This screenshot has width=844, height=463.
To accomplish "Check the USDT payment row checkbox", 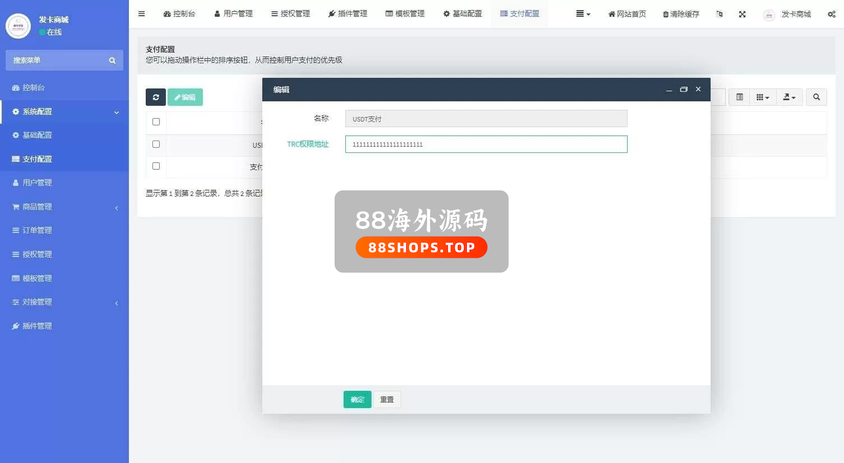I will pos(156,144).
